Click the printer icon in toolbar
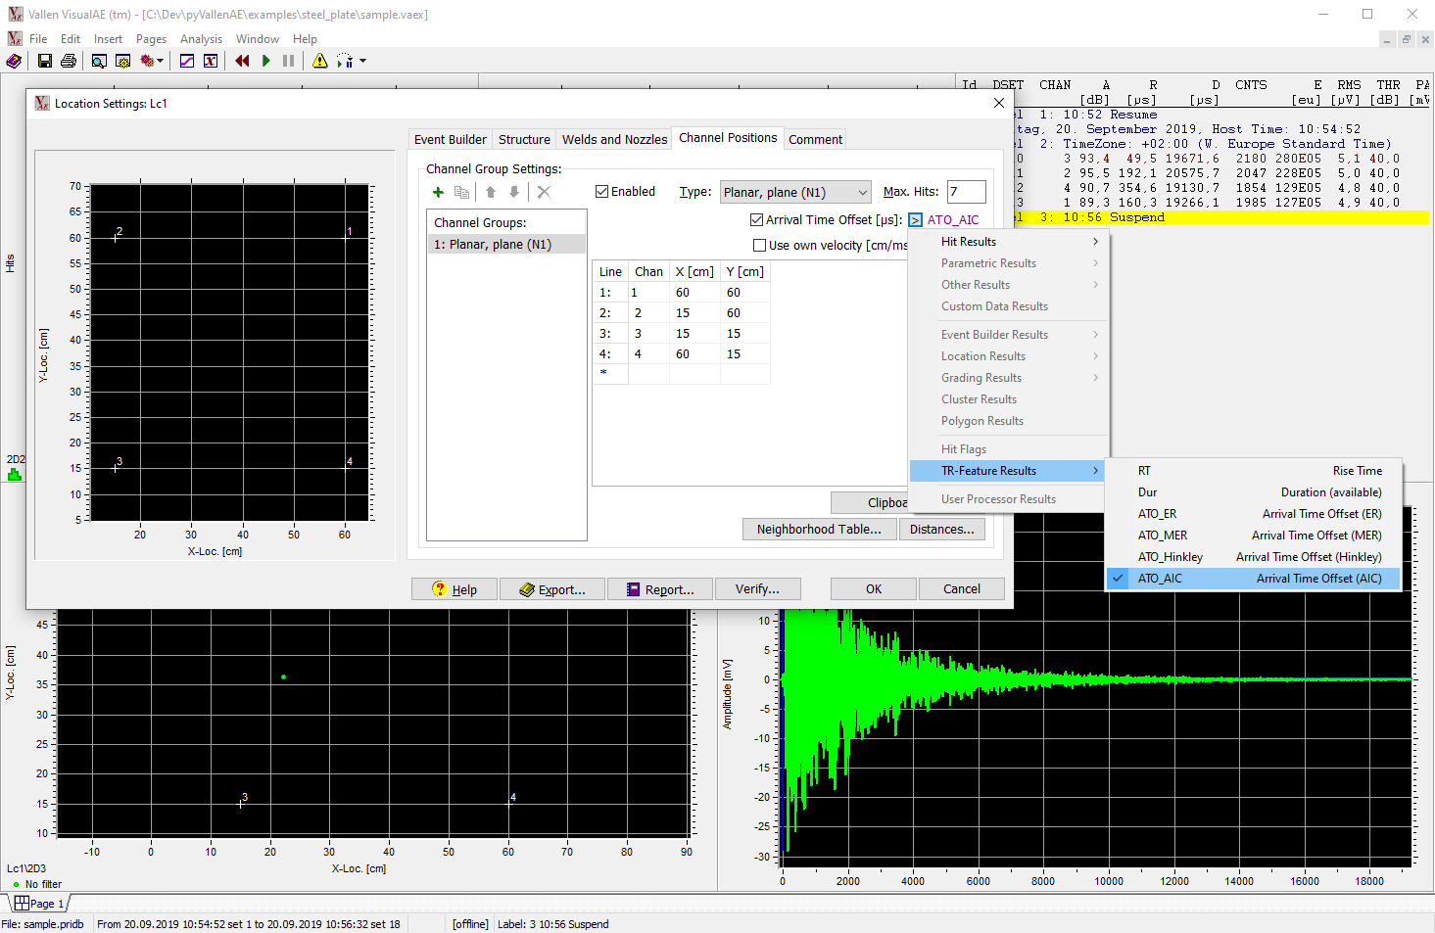The height and width of the screenshot is (933, 1435). pyautogui.click(x=69, y=61)
